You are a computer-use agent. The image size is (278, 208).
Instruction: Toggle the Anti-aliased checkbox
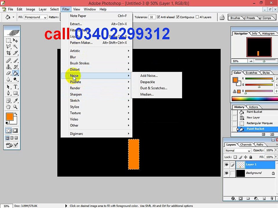coord(158,17)
